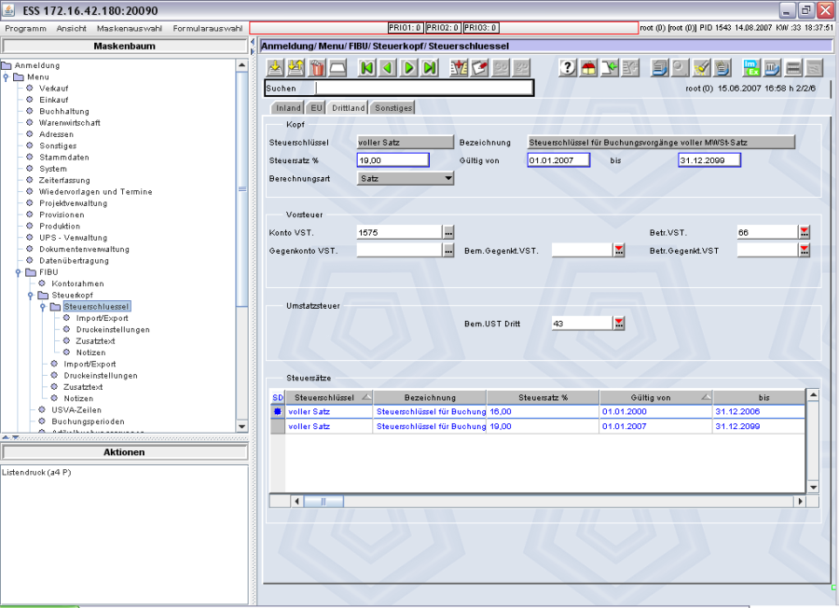Click the Maskenbaum tree vertical scrollbar thumb
Screen dimensions: 839x608
(x=241, y=189)
